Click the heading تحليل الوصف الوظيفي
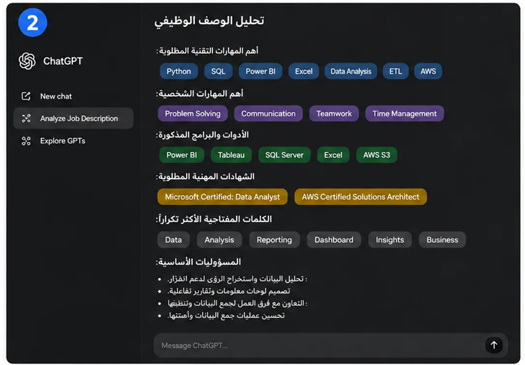The width and height of the screenshot is (525, 365). [x=209, y=21]
